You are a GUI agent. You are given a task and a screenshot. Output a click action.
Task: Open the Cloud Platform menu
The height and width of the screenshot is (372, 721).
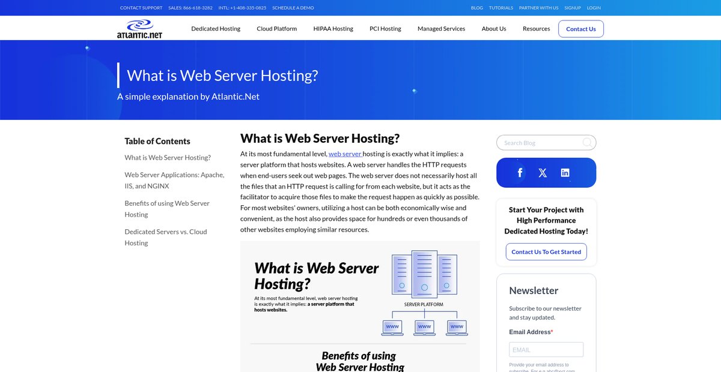tap(277, 29)
